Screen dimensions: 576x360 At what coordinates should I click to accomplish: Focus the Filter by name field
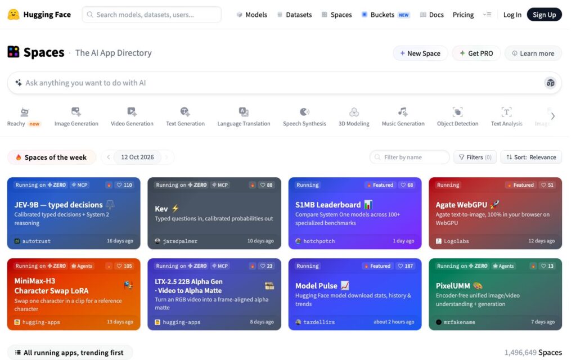409,157
